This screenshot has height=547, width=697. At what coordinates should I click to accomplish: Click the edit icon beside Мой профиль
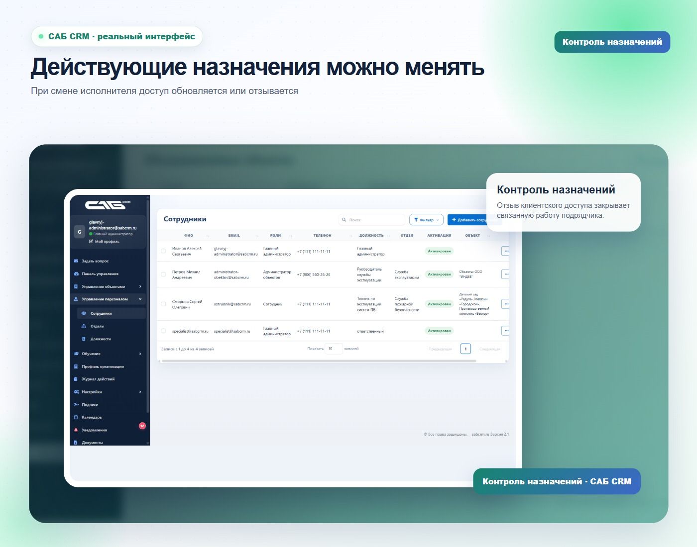[x=91, y=242]
